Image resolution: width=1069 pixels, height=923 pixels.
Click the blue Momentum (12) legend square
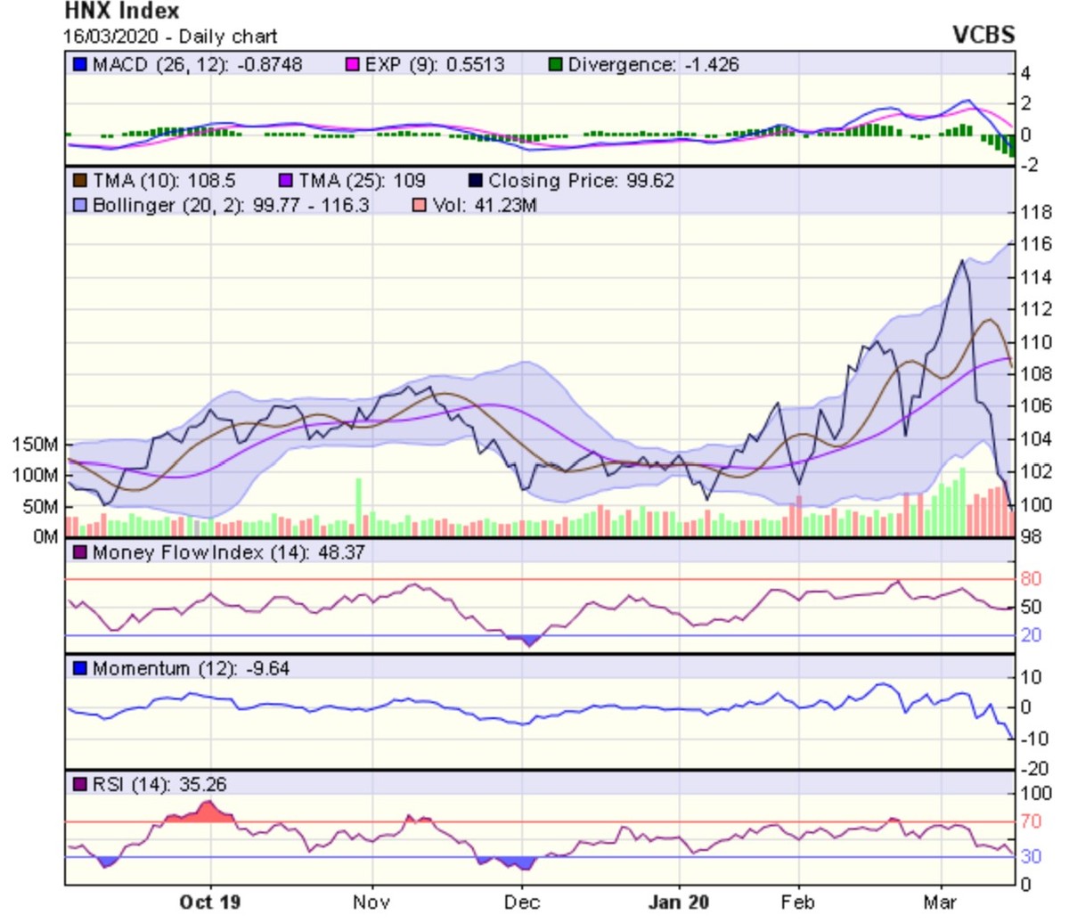(80, 668)
